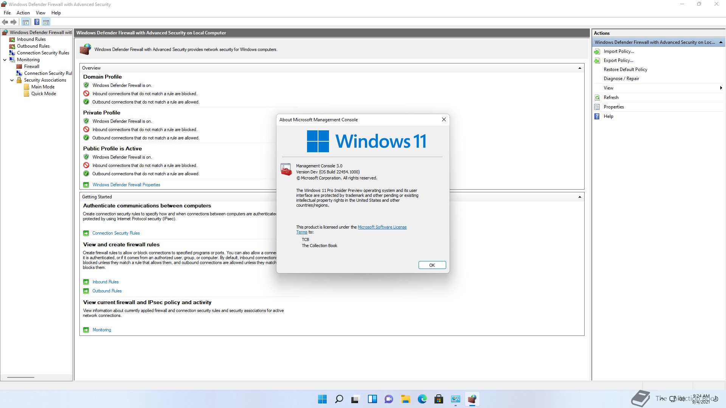Click the Export Policy icon
Screen dimensions: 726x408
click(x=597, y=60)
